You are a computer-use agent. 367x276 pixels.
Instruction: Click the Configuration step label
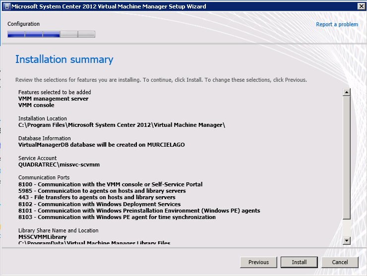pyautogui.click(x=23, y=24)
